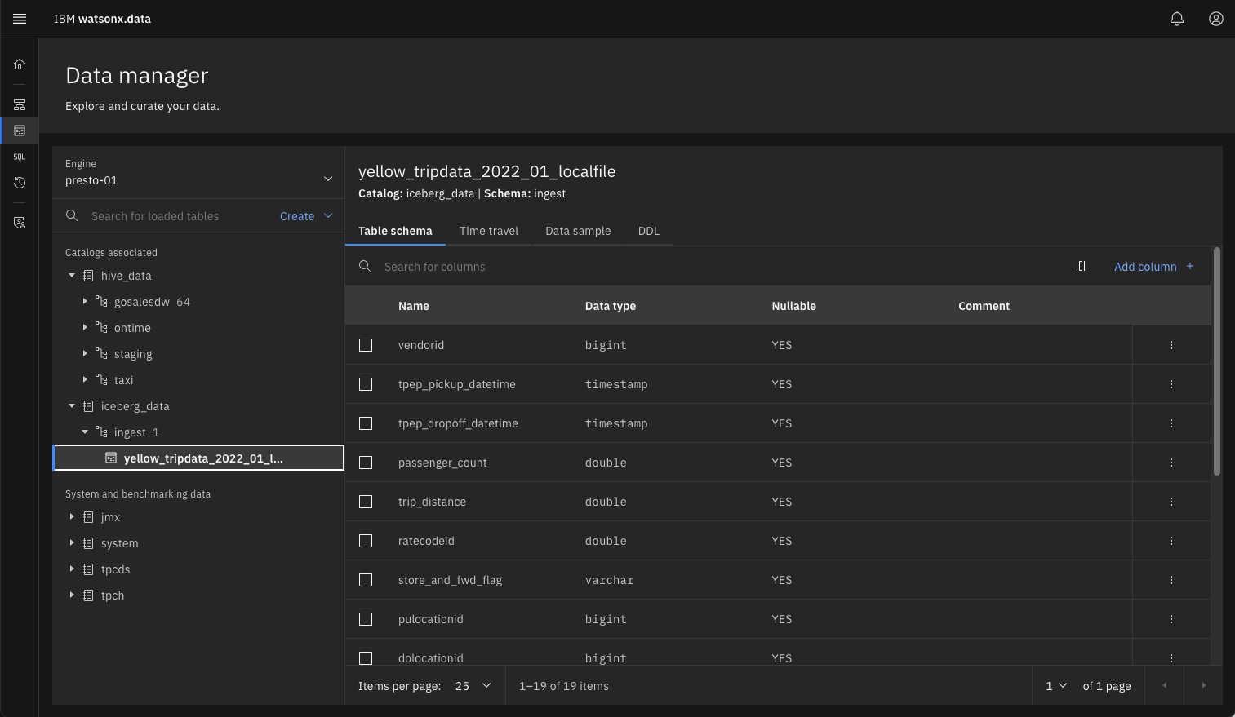
Task: Expand the jmx catalog
Action: click(x=72, y=517)
